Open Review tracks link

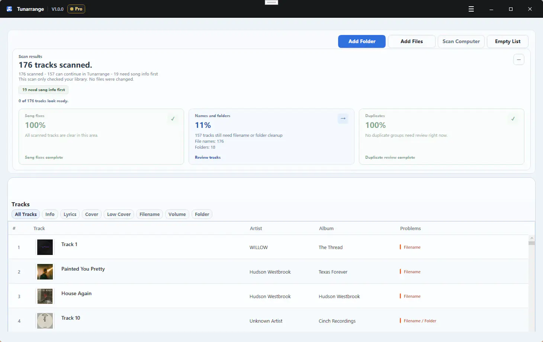[208, 157]
